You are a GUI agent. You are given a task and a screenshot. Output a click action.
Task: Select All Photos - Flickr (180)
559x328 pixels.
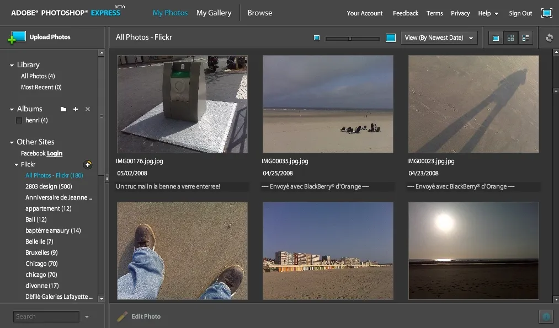click(54, 175)
